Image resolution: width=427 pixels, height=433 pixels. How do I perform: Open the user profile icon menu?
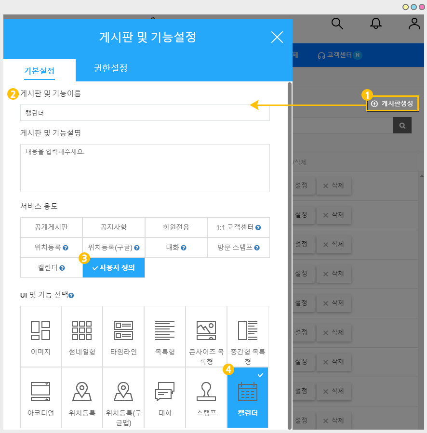(x=414, y=24)
